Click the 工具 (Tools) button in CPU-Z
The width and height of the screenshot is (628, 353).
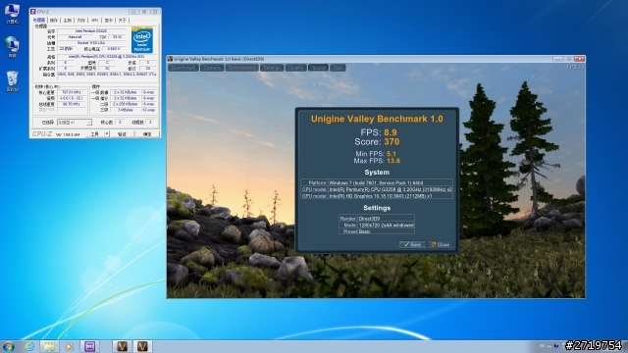click(x=95, y=134)
